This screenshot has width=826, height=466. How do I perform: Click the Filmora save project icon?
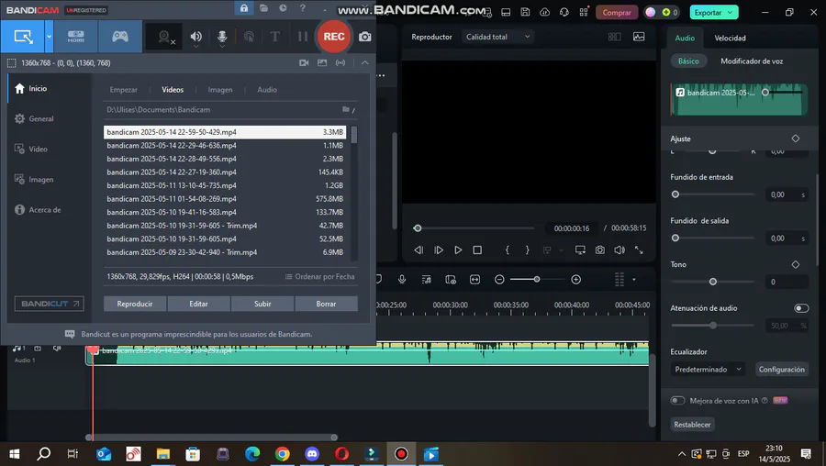coord(525,12)
